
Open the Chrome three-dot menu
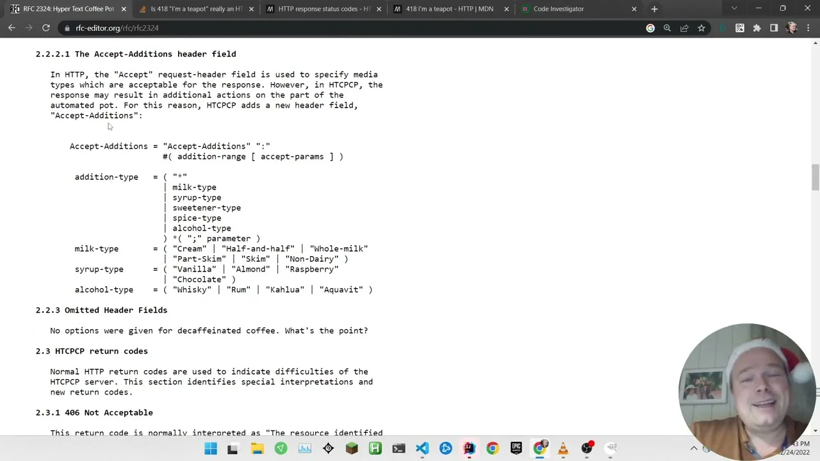(808, 28)
